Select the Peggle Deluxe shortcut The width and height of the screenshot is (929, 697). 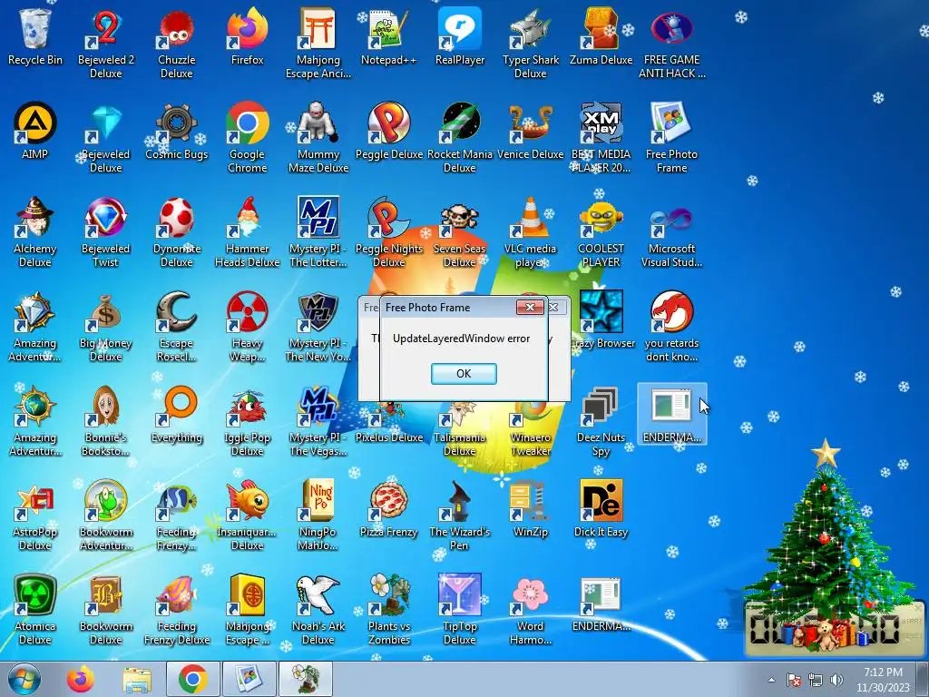pyautogui.click(x=388, y=132)
